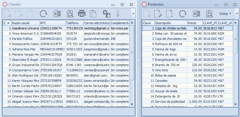Image resolution: width=240 pixels, height=117 pixels.
Task: Open search in Clientes toolbar
Action: click(70, 13)
